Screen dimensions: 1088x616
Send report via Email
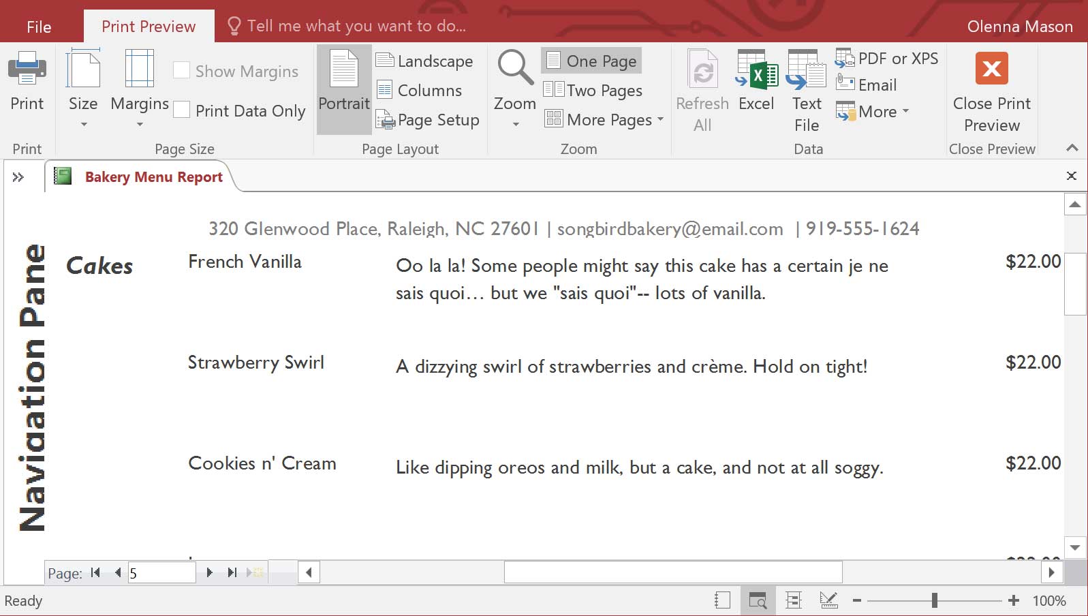coord(867,85)
